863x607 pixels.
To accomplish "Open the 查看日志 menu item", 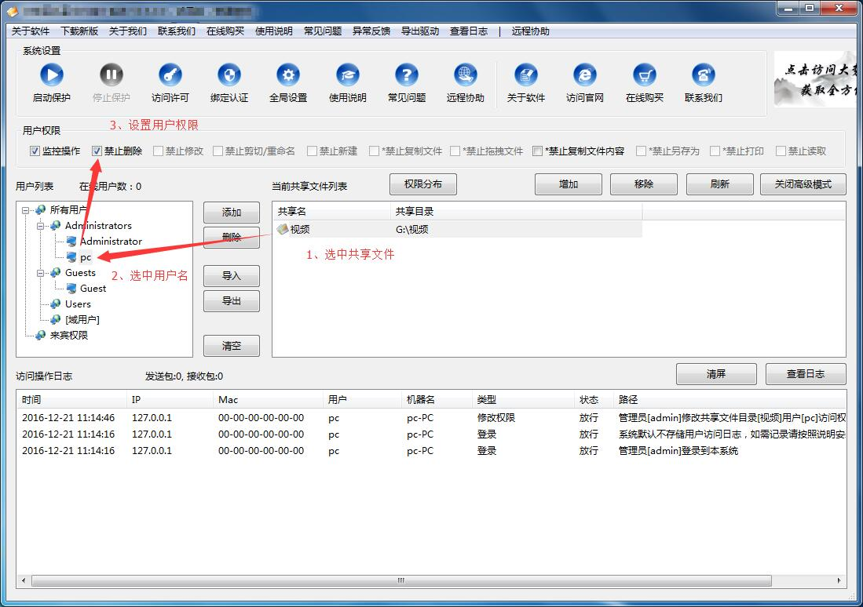I will (x=468, y=31).
